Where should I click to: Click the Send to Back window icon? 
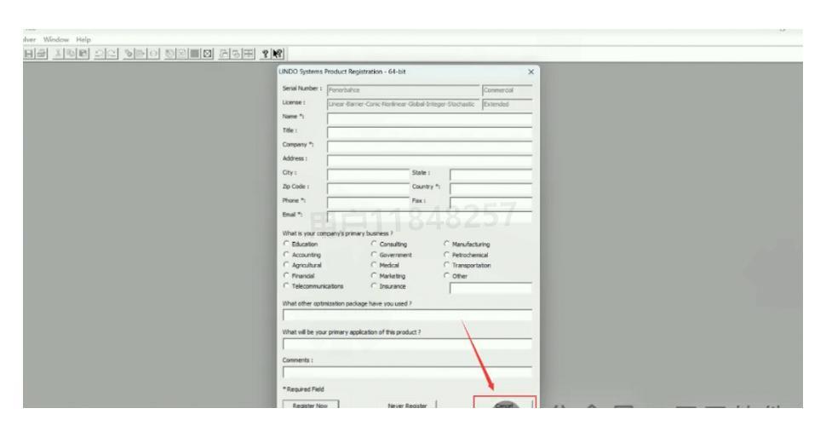[224, 54]
